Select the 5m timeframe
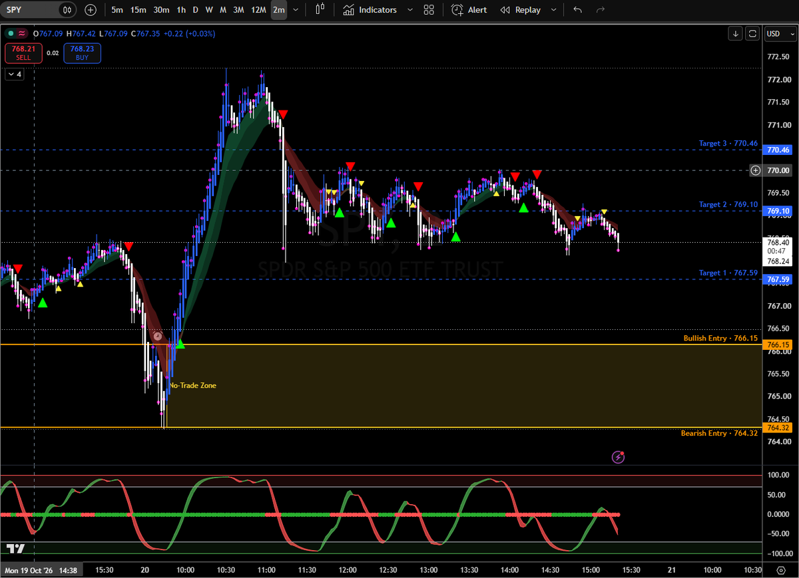Image resolution: width=799 pixels, height=578 pixels. tap(117, 10)
